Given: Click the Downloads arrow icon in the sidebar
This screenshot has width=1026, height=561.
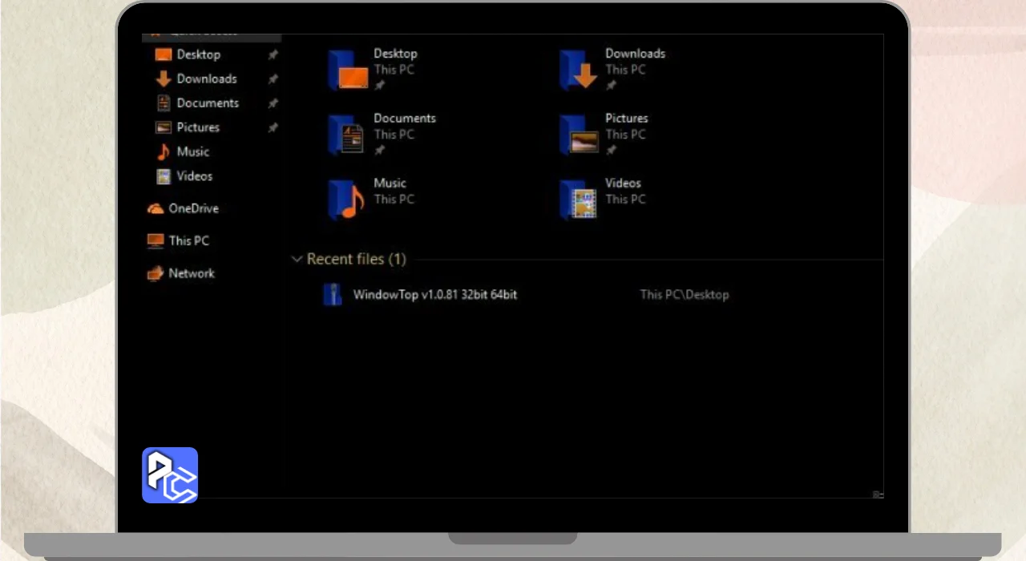Looking at the screenshot, I should [x=164, y=79].
